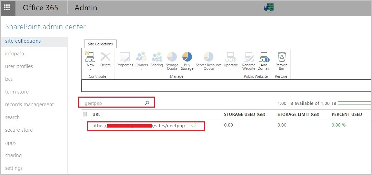
Task: Select the Site Collections ribbon tab
Action: tap(100, 44)
